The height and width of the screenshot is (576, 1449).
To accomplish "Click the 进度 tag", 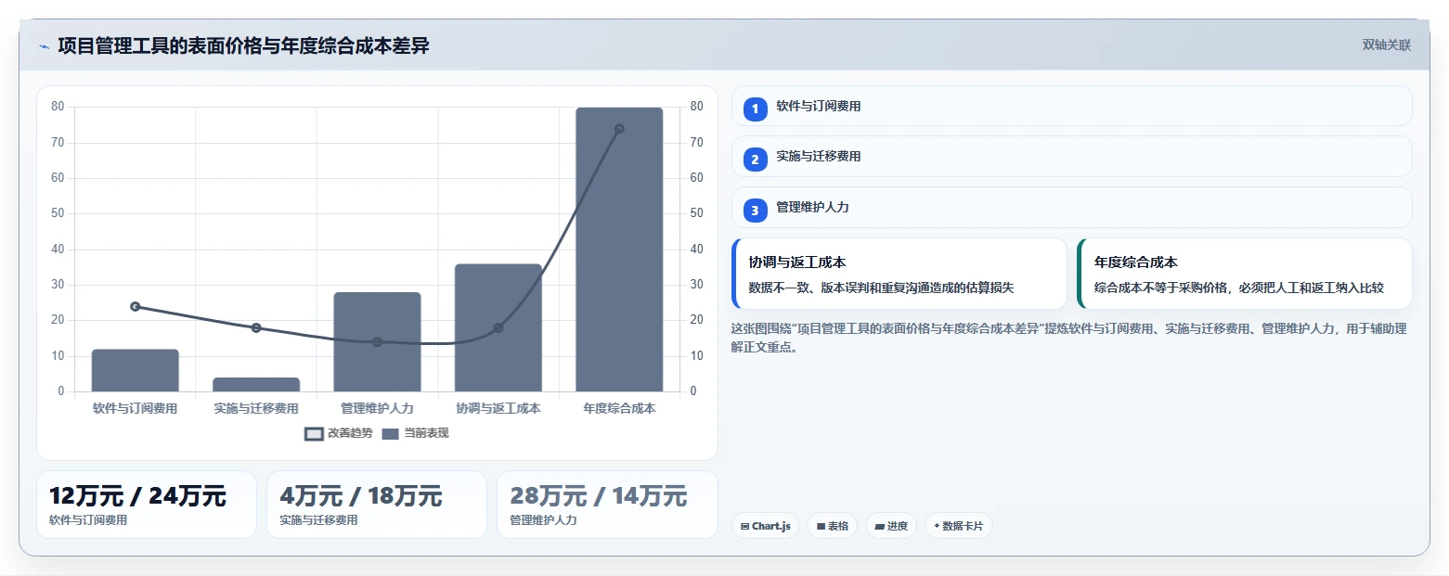I will (890, 526).
